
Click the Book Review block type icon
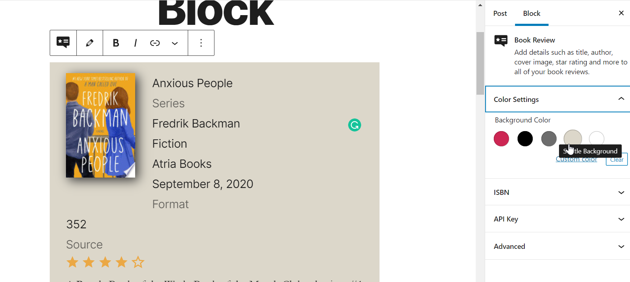coord(63,43)
